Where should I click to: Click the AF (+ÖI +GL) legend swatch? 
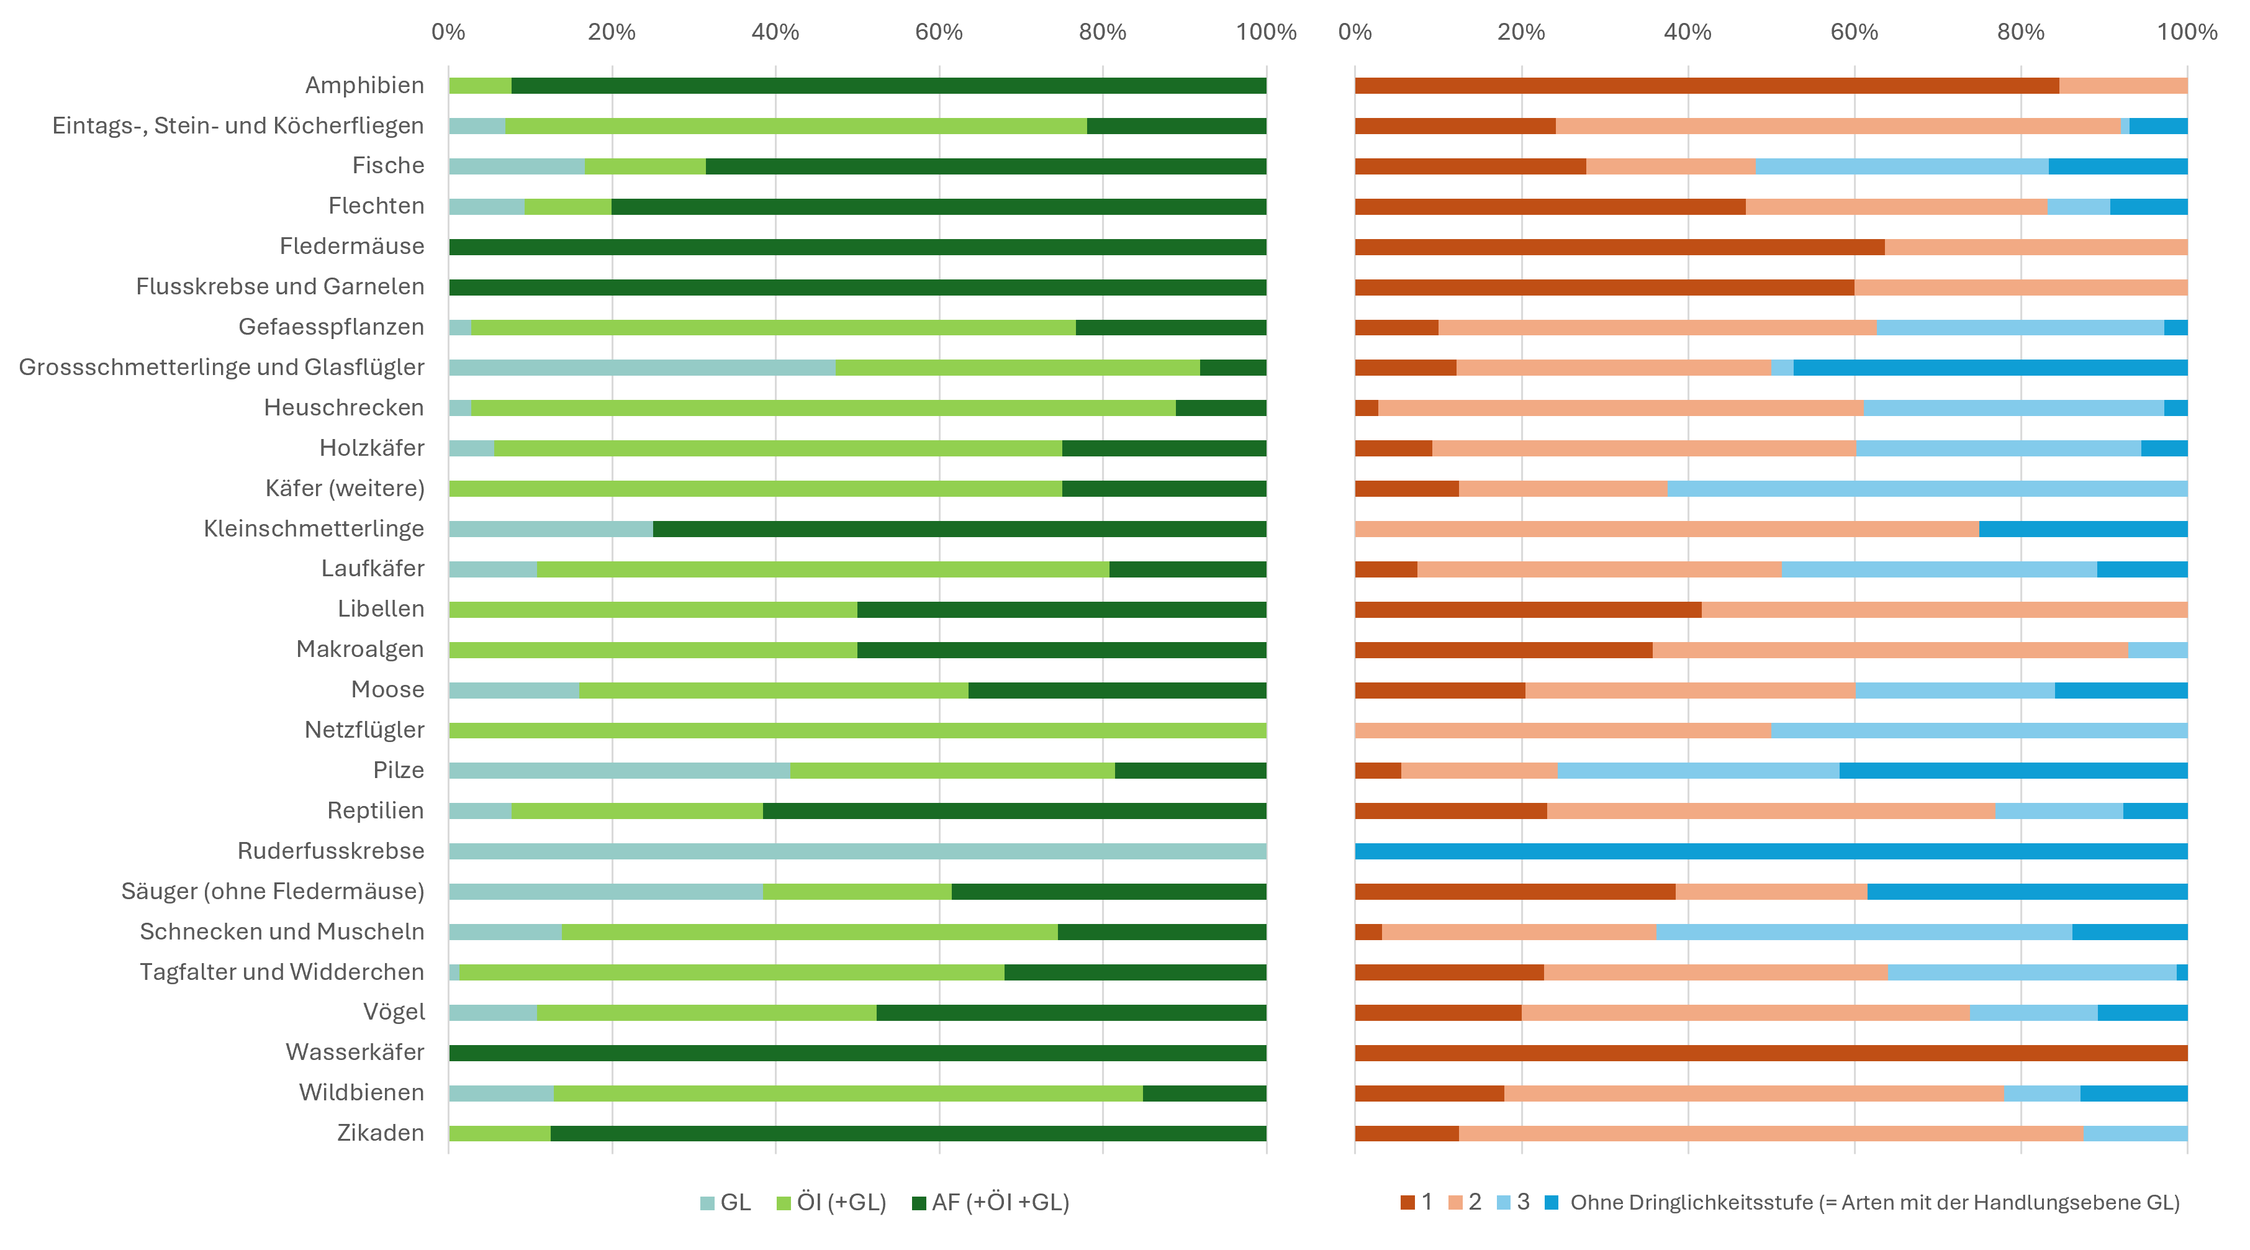[918, 1203]
